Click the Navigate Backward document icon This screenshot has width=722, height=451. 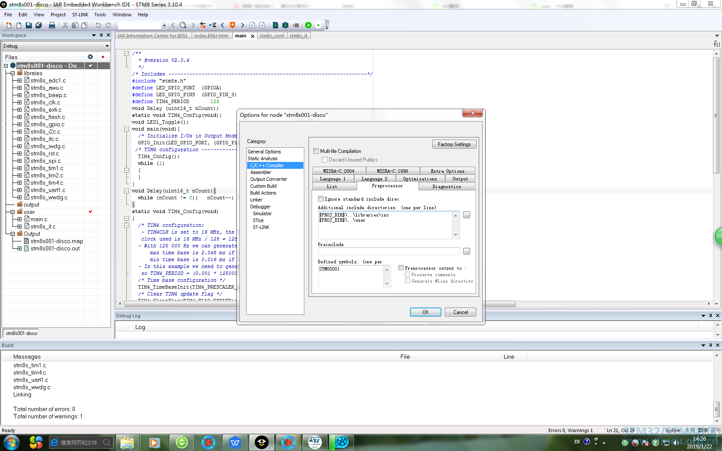coord(252,25)
